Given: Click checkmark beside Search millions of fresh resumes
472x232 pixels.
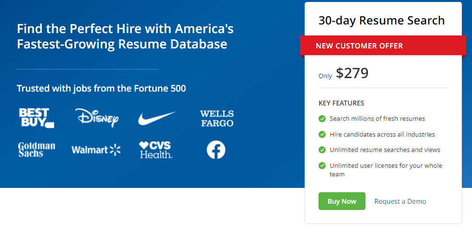Looking at the screenshot, I should [322, 118].
